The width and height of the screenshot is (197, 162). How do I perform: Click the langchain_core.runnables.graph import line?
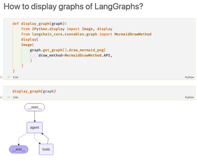[x=86, y=34]
